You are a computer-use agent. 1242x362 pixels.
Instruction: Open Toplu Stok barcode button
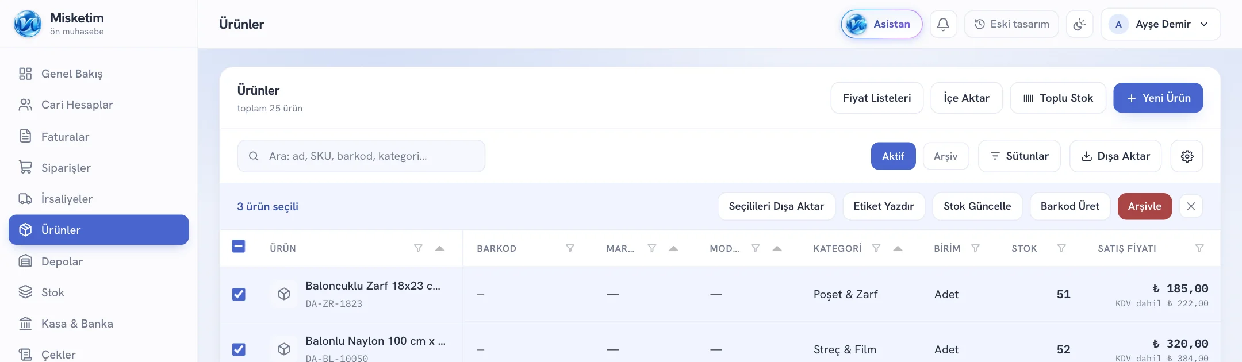pos(1058,98)
